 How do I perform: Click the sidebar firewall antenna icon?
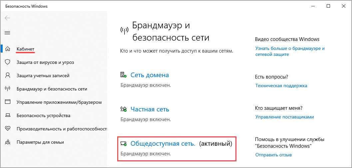click(x=8, y=89)
